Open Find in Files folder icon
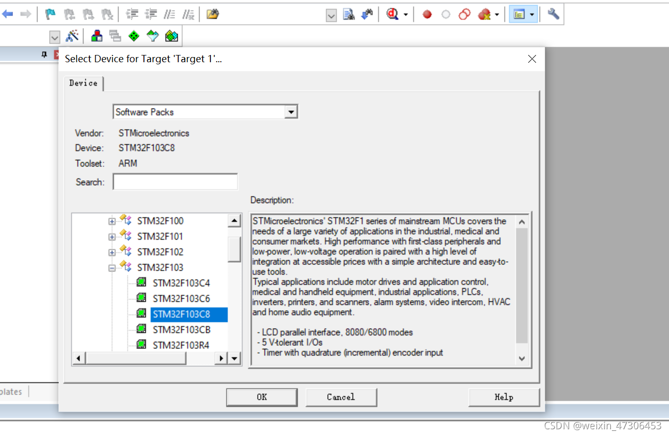The image size is (669, 436). (212, 15)
